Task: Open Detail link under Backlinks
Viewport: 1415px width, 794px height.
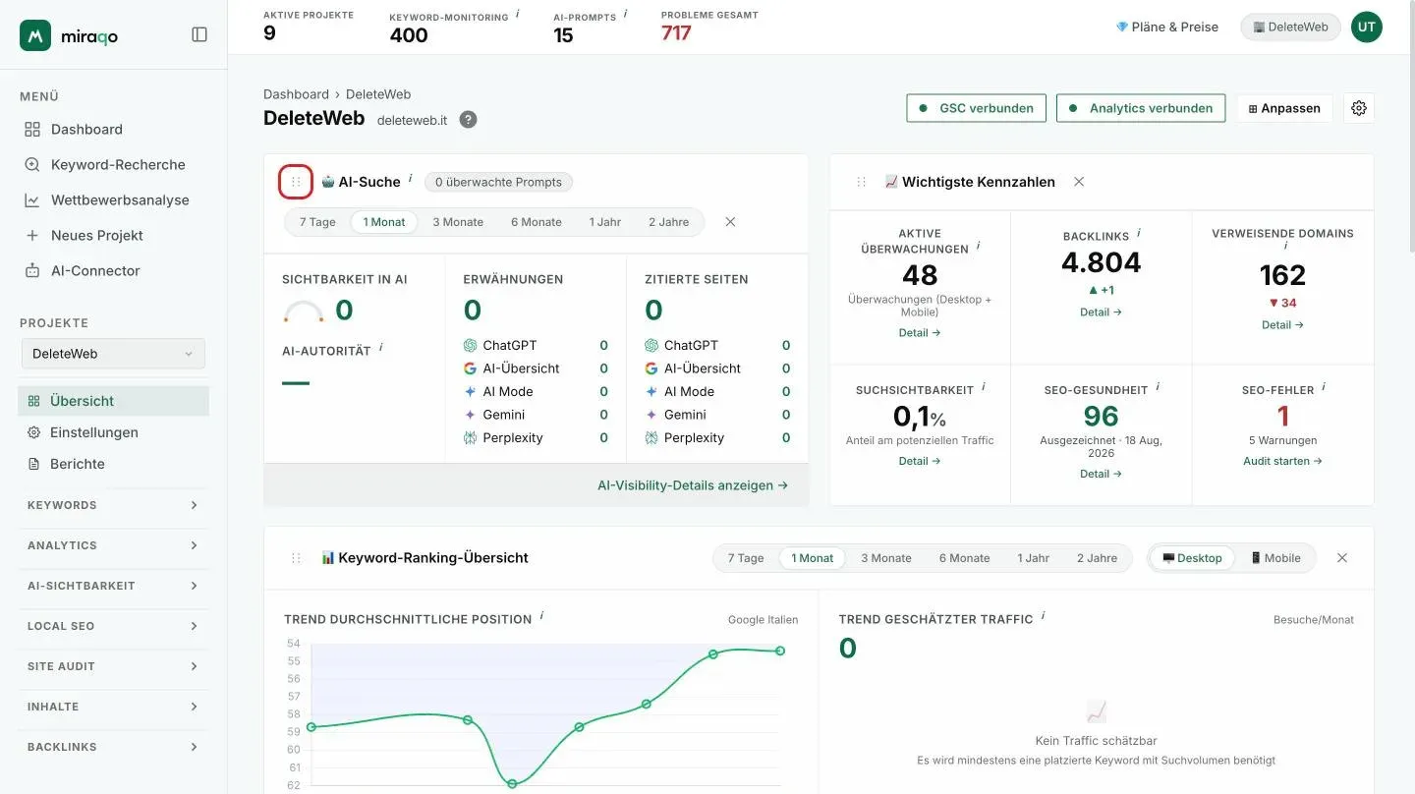Action: pyautogui.click(x=1101, y=312)
